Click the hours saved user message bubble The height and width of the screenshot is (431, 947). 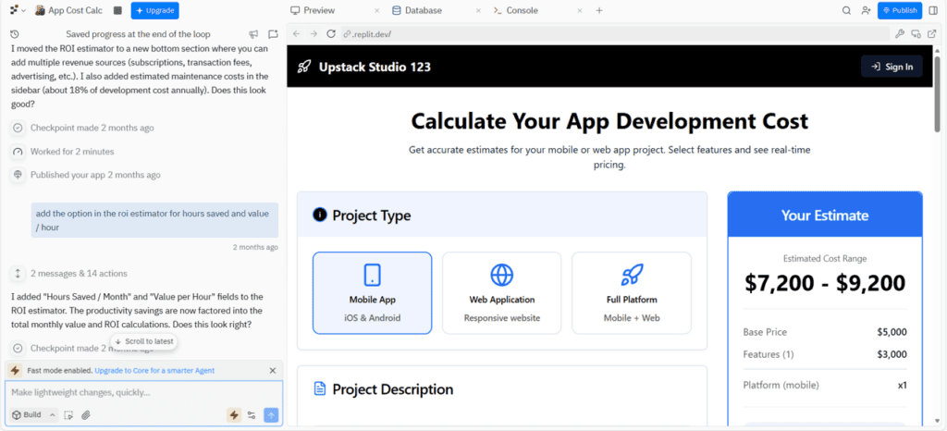[154, 220]
